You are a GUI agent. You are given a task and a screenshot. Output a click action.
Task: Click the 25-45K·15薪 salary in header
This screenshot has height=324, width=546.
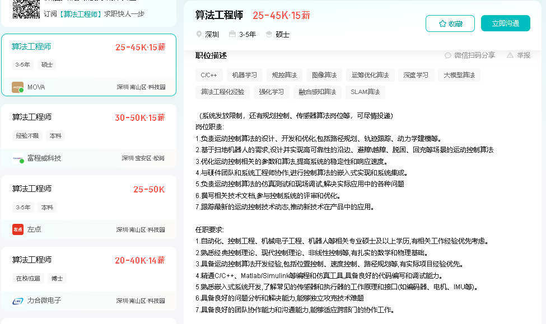pos(281,15)
